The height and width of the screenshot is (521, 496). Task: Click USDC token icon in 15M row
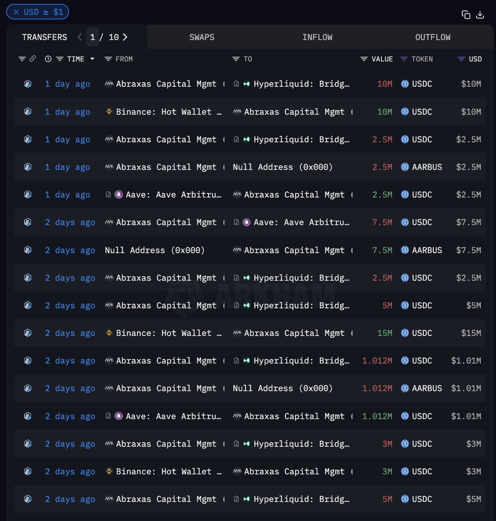point(405,333)
